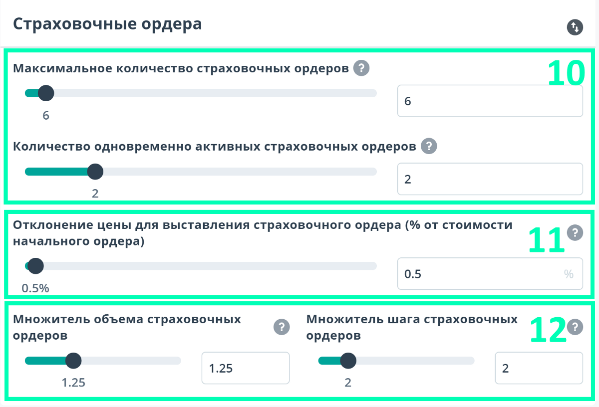Open help for safety order volume multiplier
Viewport: 599px width, 407px height.
pyautogui.click(x=282, y=327)
